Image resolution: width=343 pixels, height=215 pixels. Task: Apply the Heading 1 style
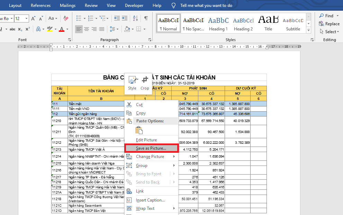[x=218, y=24]
